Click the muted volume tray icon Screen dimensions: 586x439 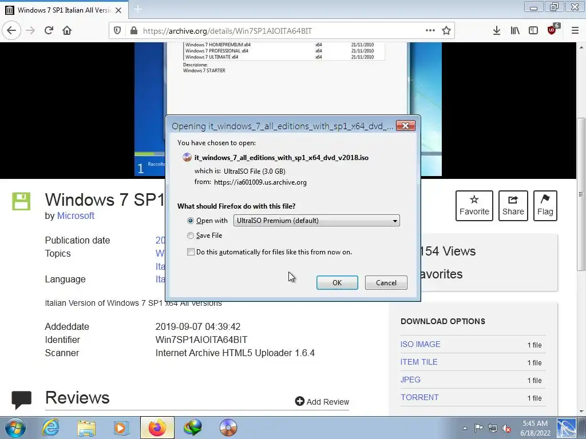click(507, 429)
